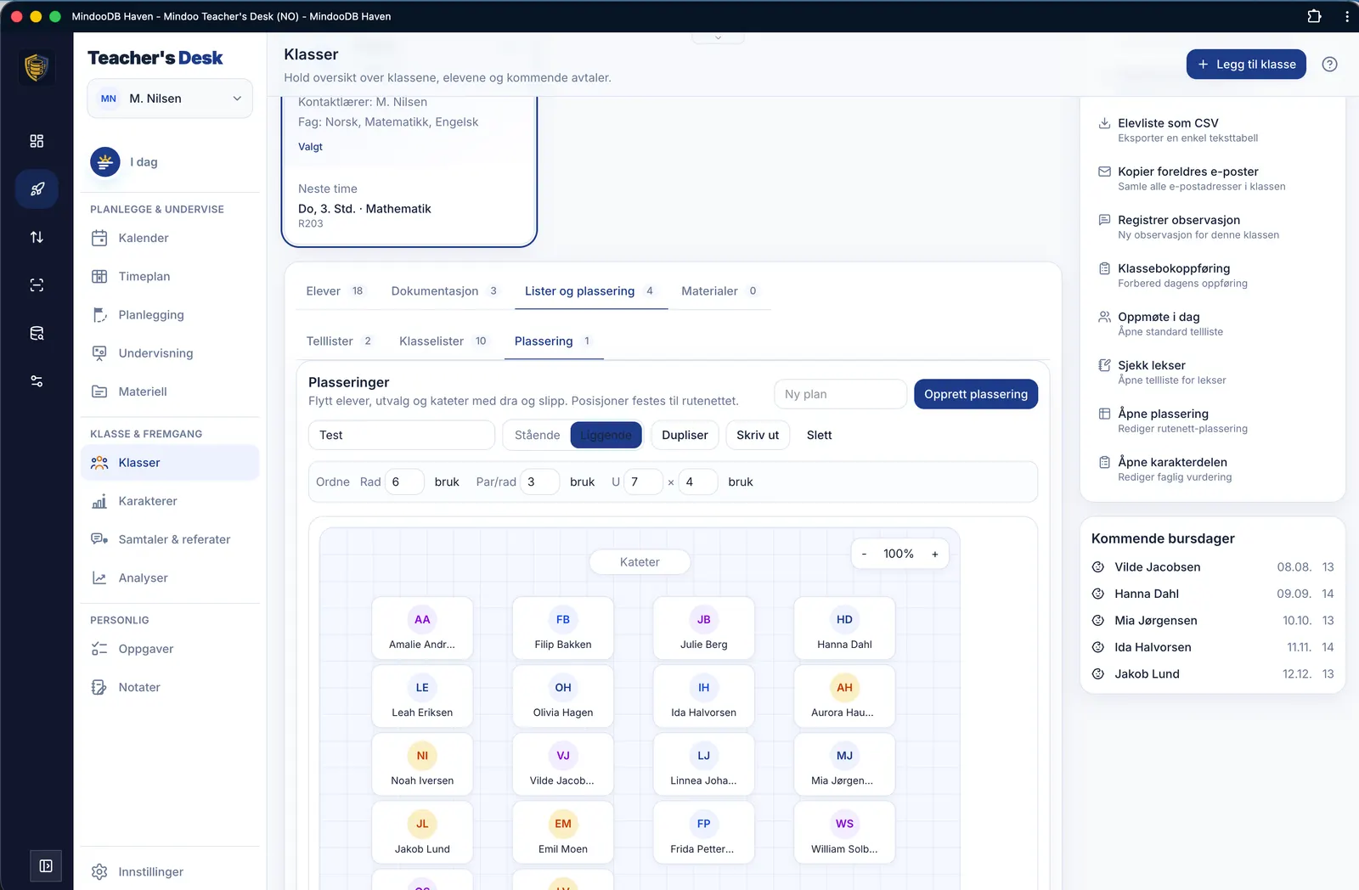Click the up-down sync arrows icon

tap(37, 237)
